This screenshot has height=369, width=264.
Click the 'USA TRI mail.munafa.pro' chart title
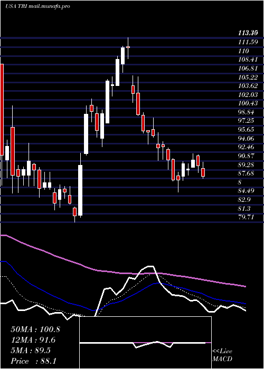coord(37,6)
